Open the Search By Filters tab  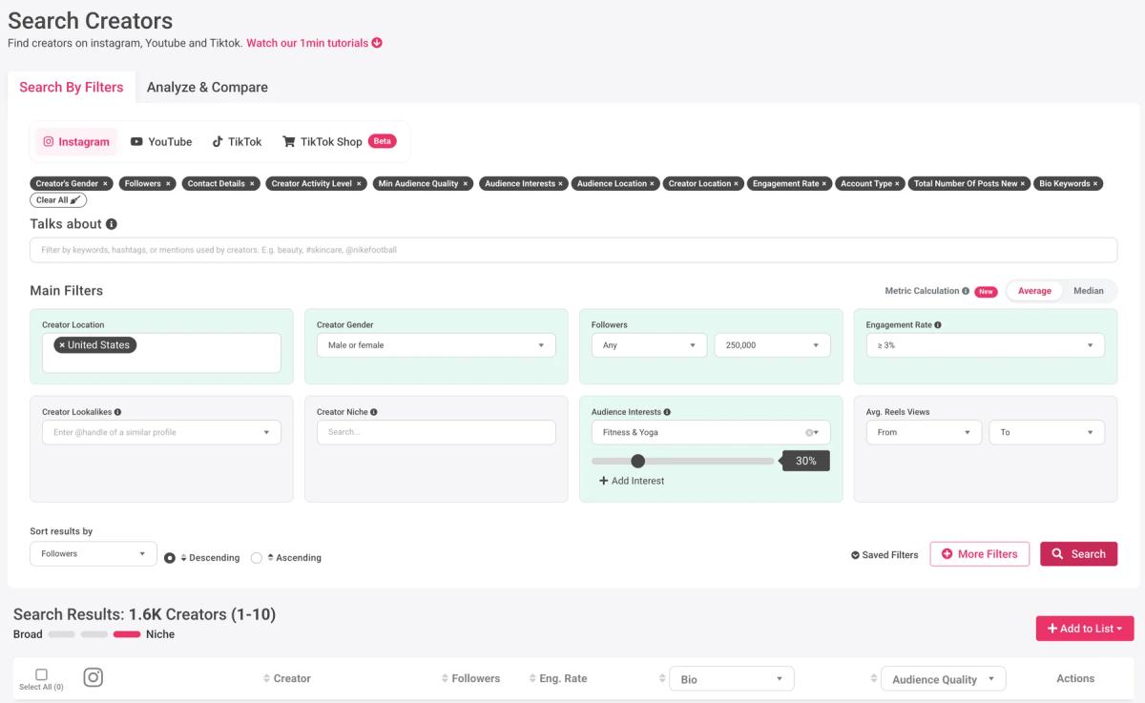pos(72,87)
